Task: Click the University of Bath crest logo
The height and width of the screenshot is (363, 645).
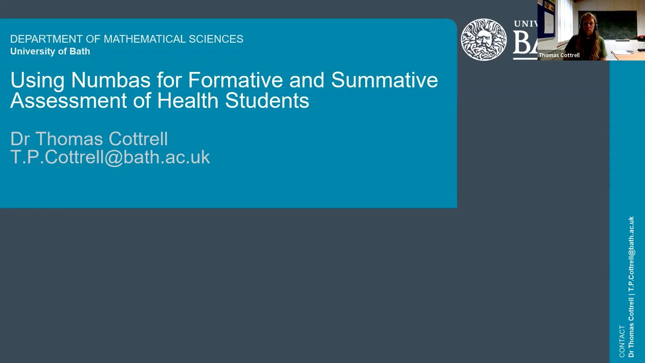Action: click(x=484, y=40)
